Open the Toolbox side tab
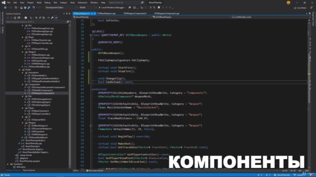The height and width of the screenshot is (177, 316). tap(2, 30)
